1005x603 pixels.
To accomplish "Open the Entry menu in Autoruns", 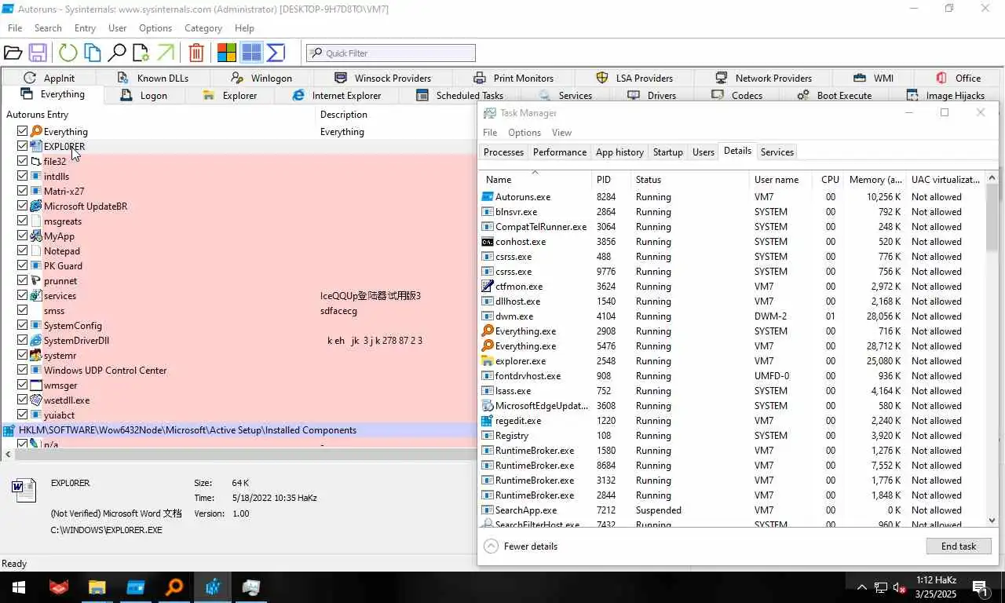I will pos(85,27).
